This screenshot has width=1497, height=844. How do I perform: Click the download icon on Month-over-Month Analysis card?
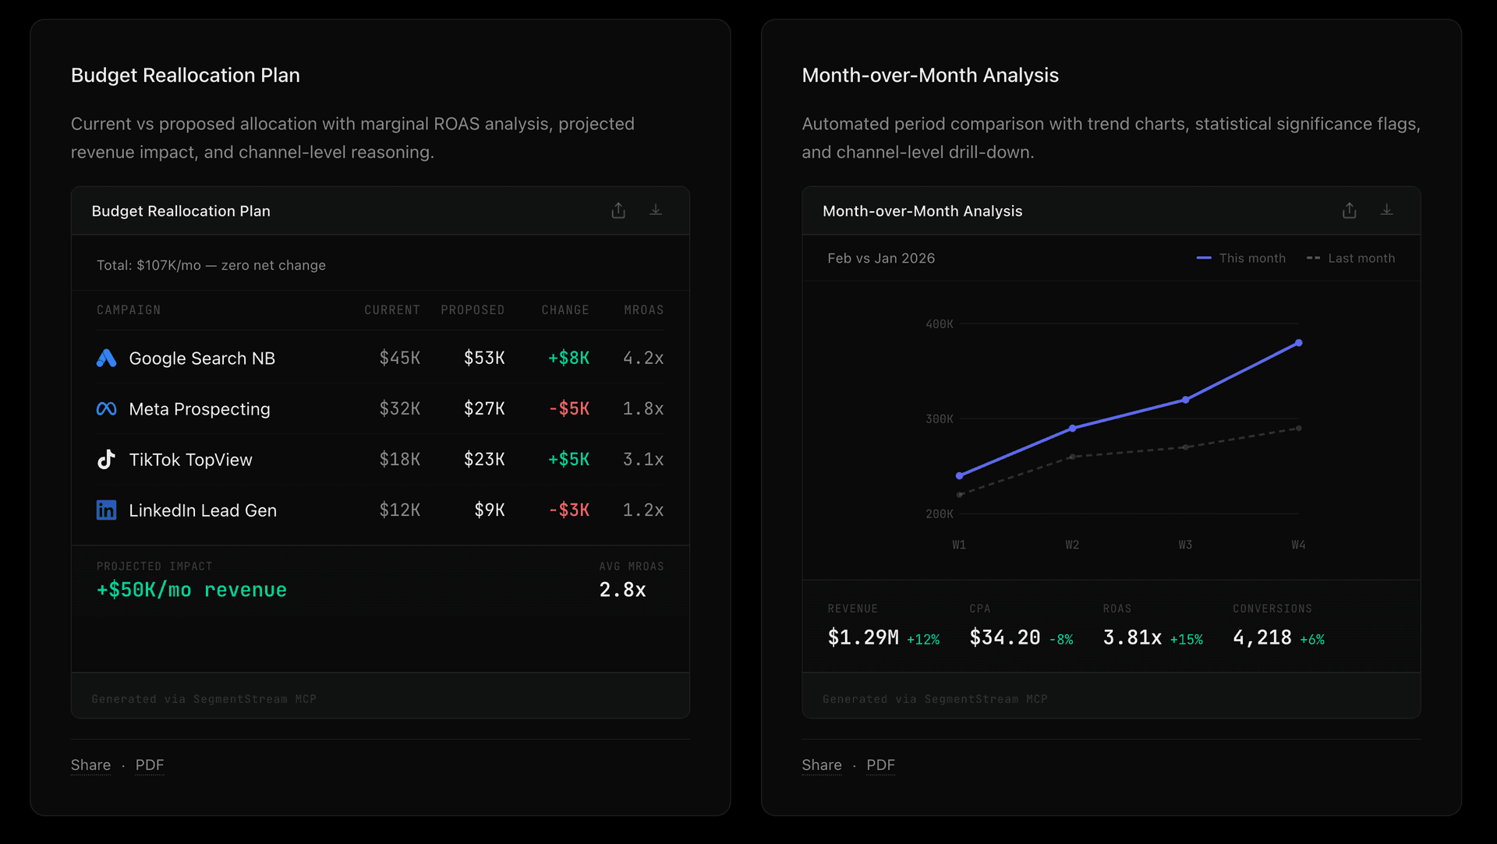pyautogui.click(x=1387, y=210)
